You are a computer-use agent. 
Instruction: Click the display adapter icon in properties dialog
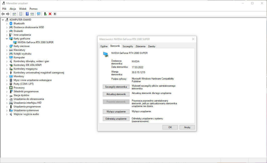(106, 54)
